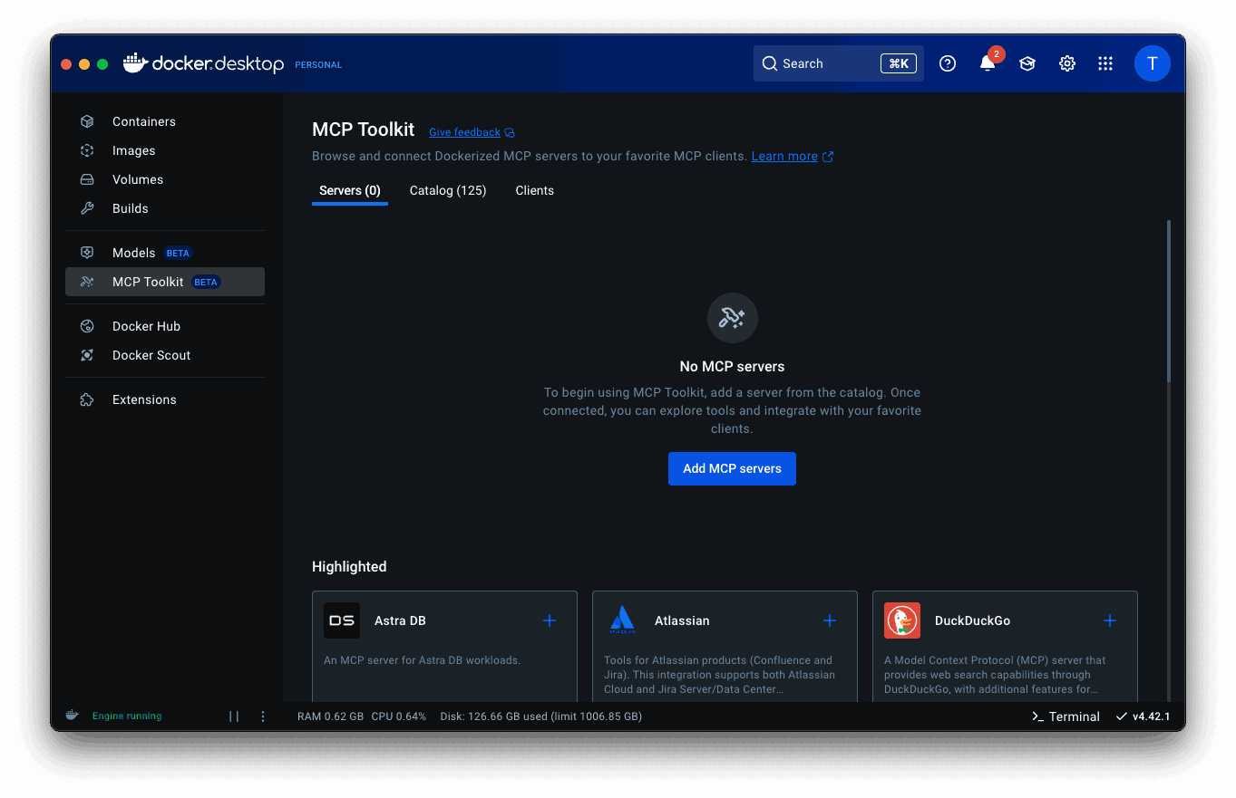
Task: Open Docker Scout from the sidebar
Action: 151,355
